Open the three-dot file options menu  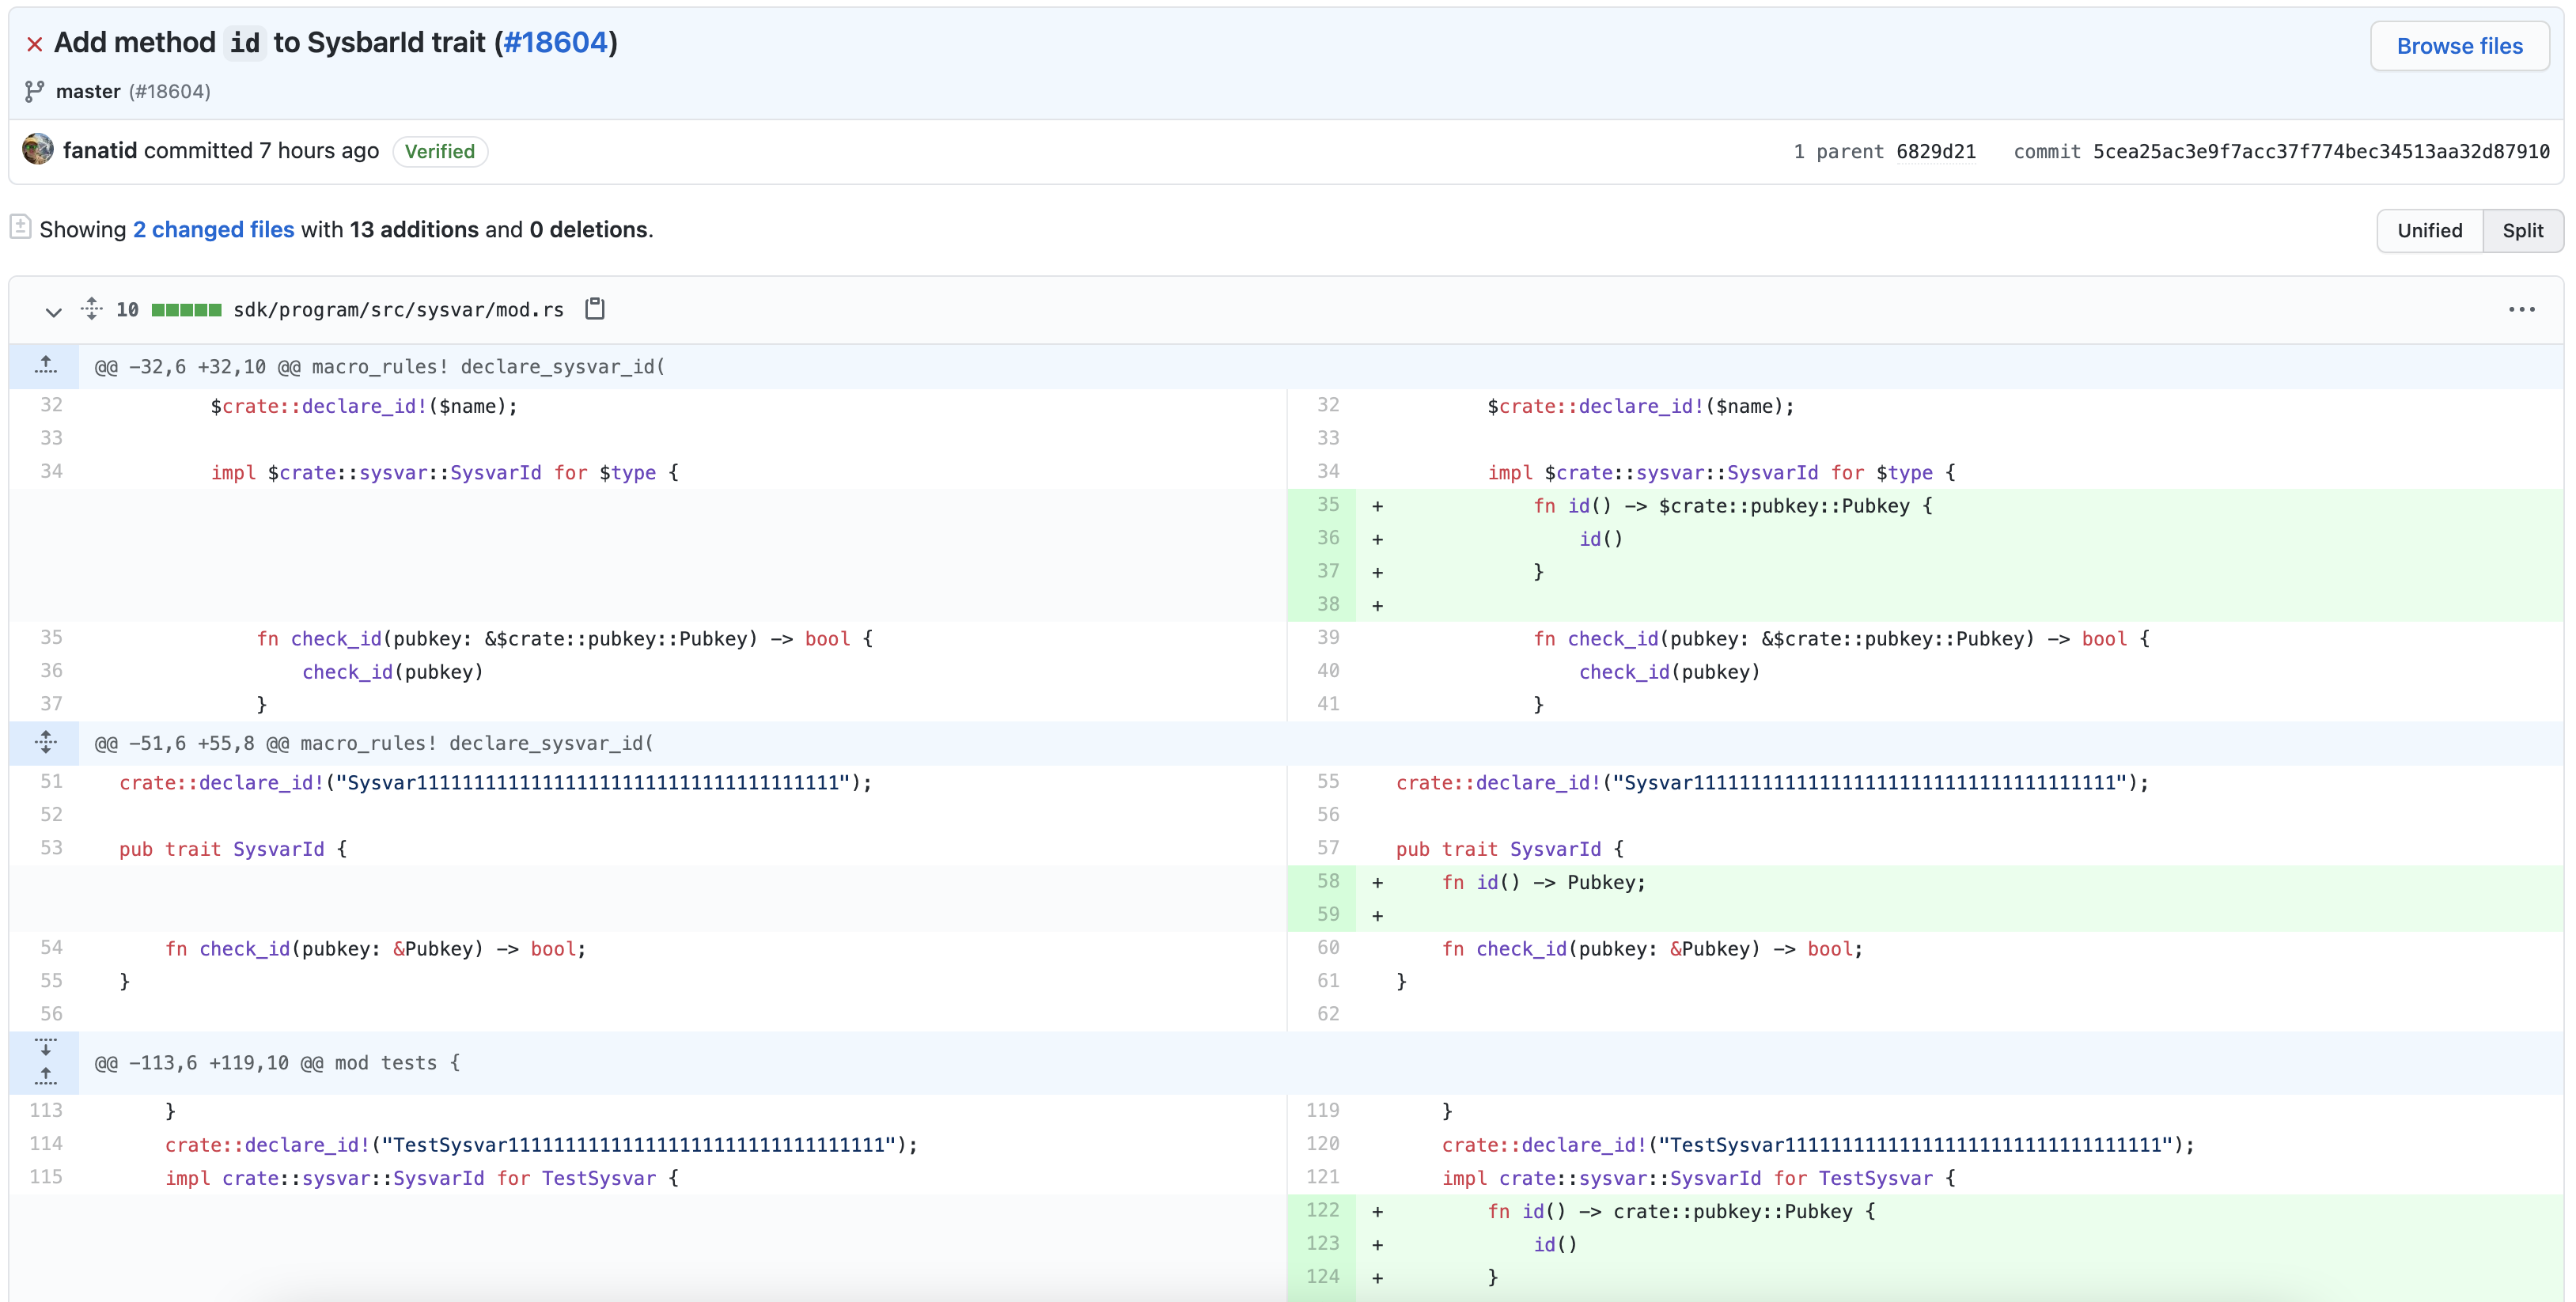[x=2521, y=310]
